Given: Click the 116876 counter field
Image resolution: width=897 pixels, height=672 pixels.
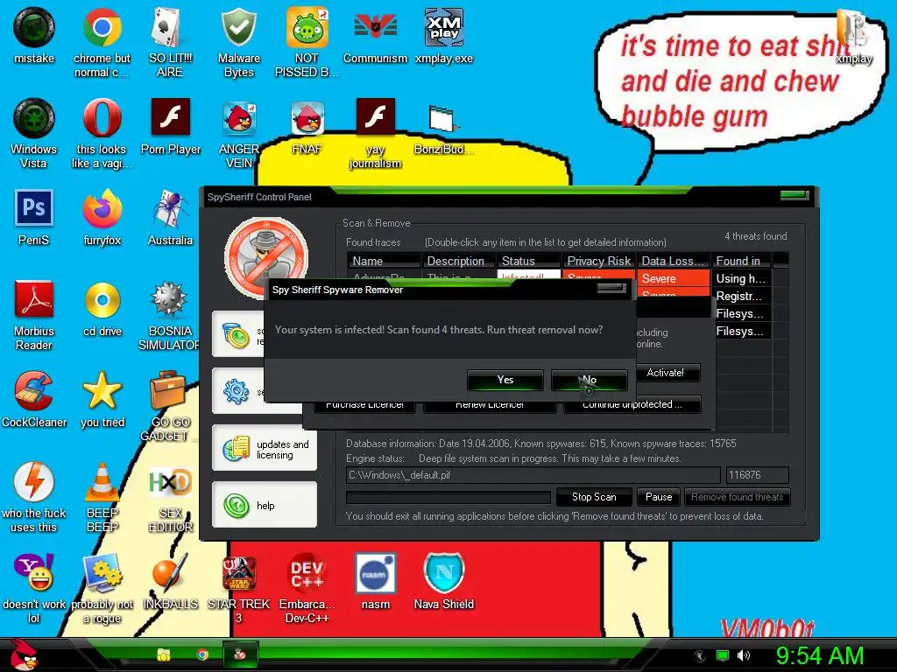Looking at the screenshot, I should click(x=758, y=475).
